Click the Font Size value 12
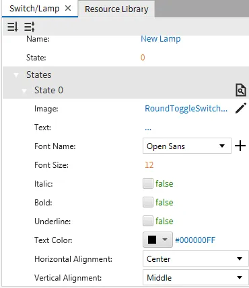This screenshot has width=249, height=288. [149, 165]
